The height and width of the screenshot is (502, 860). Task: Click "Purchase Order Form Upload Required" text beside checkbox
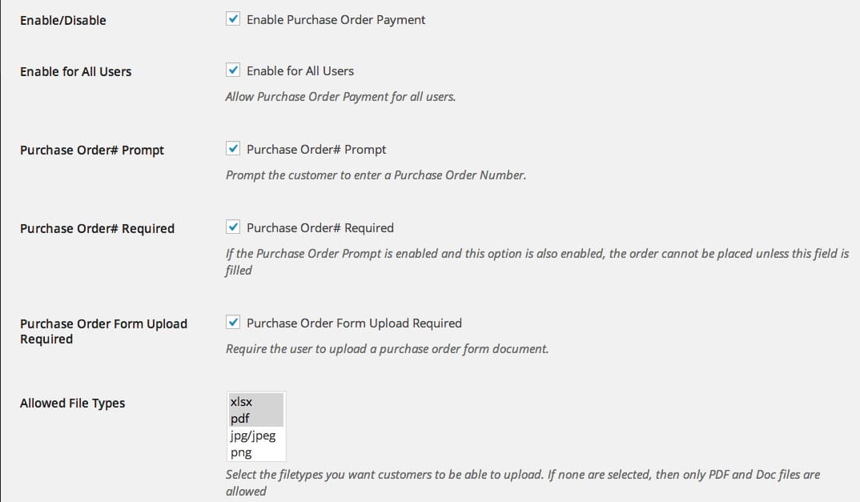(354, 323)
